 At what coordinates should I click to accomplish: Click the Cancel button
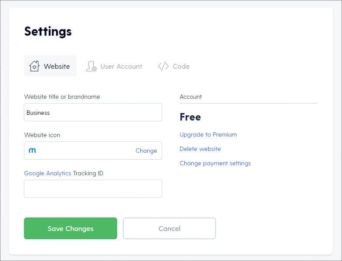[x=169, y=228]
